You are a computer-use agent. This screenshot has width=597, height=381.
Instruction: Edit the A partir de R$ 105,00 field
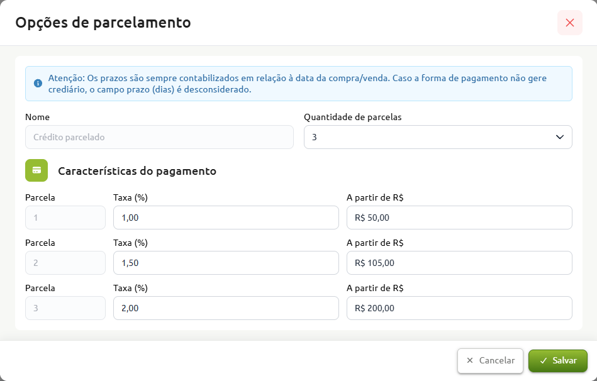point(459,263)
